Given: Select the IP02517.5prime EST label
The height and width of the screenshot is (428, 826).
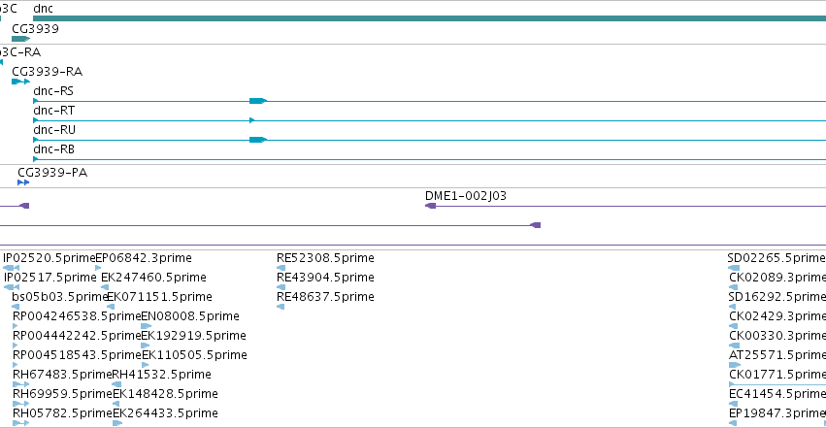Looking at the screenshot, I should coord(50,278).
